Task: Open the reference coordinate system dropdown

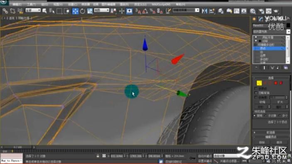Action: pyautogui.click(x=102, y=10)
